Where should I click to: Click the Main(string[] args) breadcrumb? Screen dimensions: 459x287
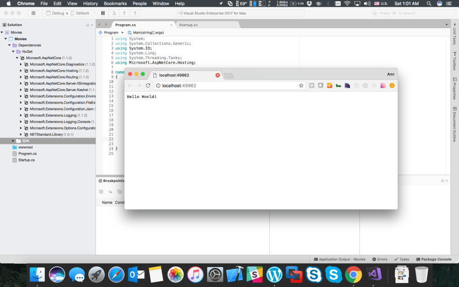pos(146,32)
